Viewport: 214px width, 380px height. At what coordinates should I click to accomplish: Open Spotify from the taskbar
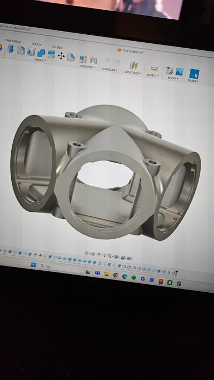click(x=134, y=277)
